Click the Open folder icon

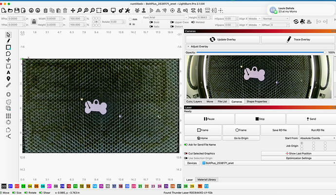pos(10,11)
